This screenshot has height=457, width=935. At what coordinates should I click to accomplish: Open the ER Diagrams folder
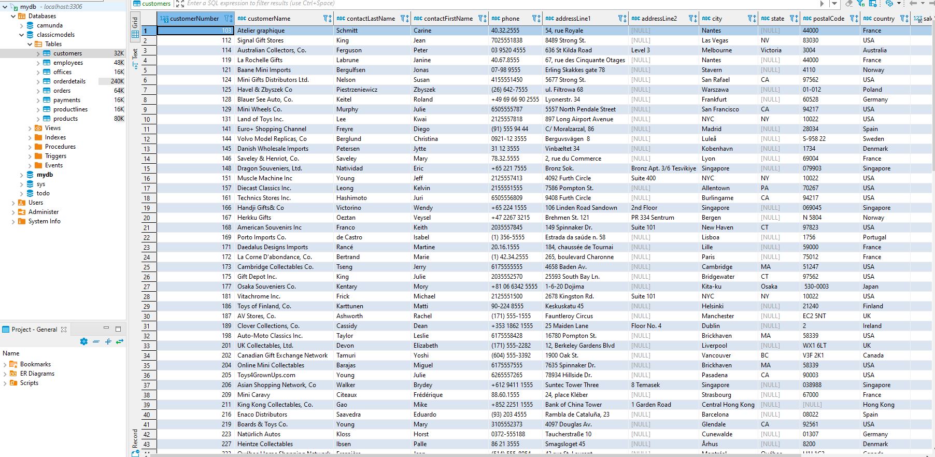[37, 374]
